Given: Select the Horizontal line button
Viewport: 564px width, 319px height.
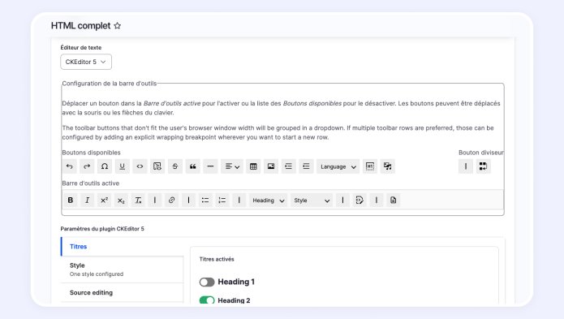Looking at the screenshot, I should [210, 166].
